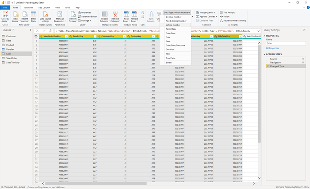Image resolution: width=310 pixels, height=189 pixels.
Task: Cancel the formula bar edit
Action: point(37,31)
